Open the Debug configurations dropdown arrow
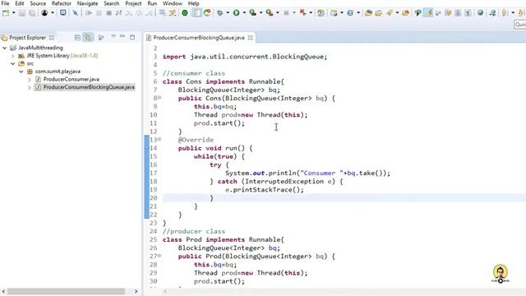 [x=228, y=13]
